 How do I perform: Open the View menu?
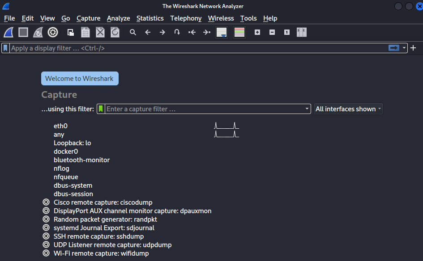click(x=47, y=18)
